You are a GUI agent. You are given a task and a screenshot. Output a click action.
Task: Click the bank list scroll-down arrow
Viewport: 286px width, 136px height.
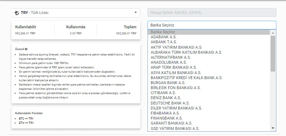pyautogui.click(x=273, y=128)
